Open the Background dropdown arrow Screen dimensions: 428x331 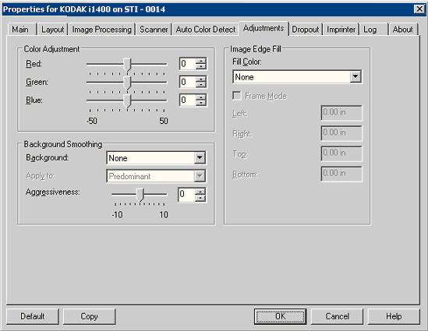[200, 158]
